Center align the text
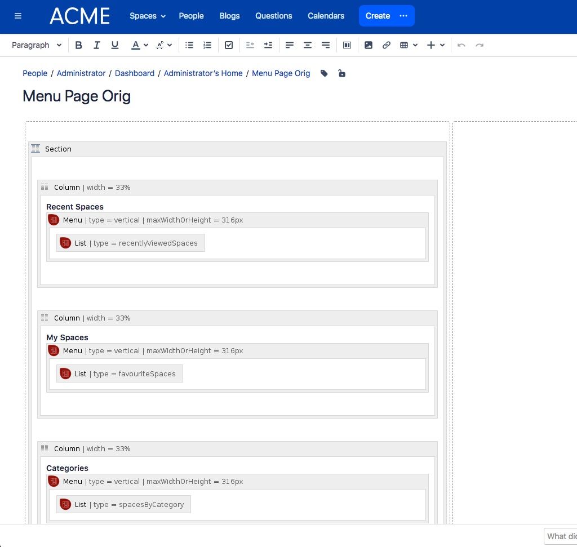 [308, 45]
